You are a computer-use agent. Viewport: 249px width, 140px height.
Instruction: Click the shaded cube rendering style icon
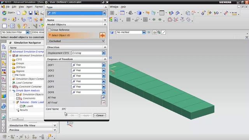(139, 13)
